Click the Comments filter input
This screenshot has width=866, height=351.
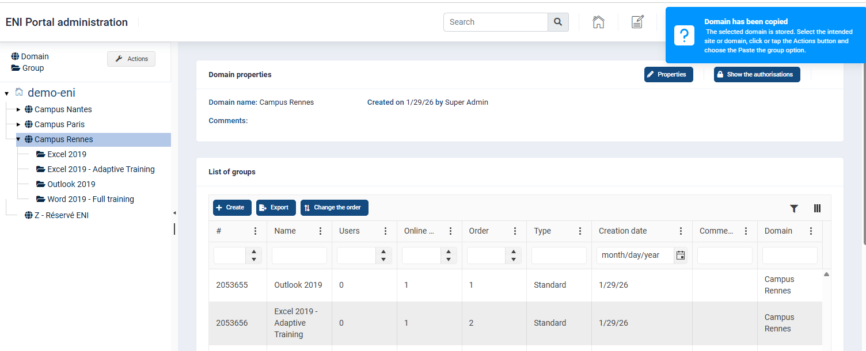click(x=725, y=255)
